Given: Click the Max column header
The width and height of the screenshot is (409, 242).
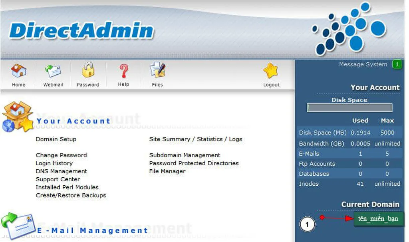Looking at the screenshot, I should pos(387,121).
